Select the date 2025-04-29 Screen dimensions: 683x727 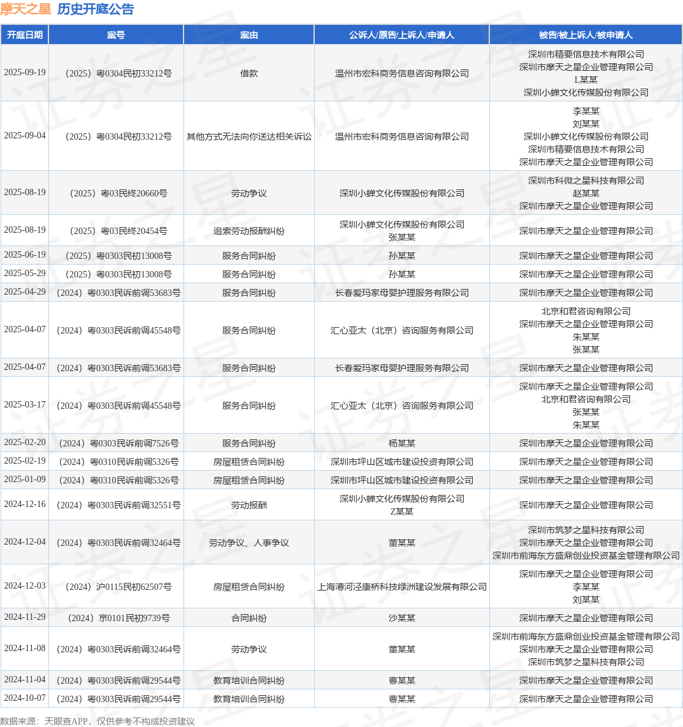pyautogui.click(x=25, y=291)
